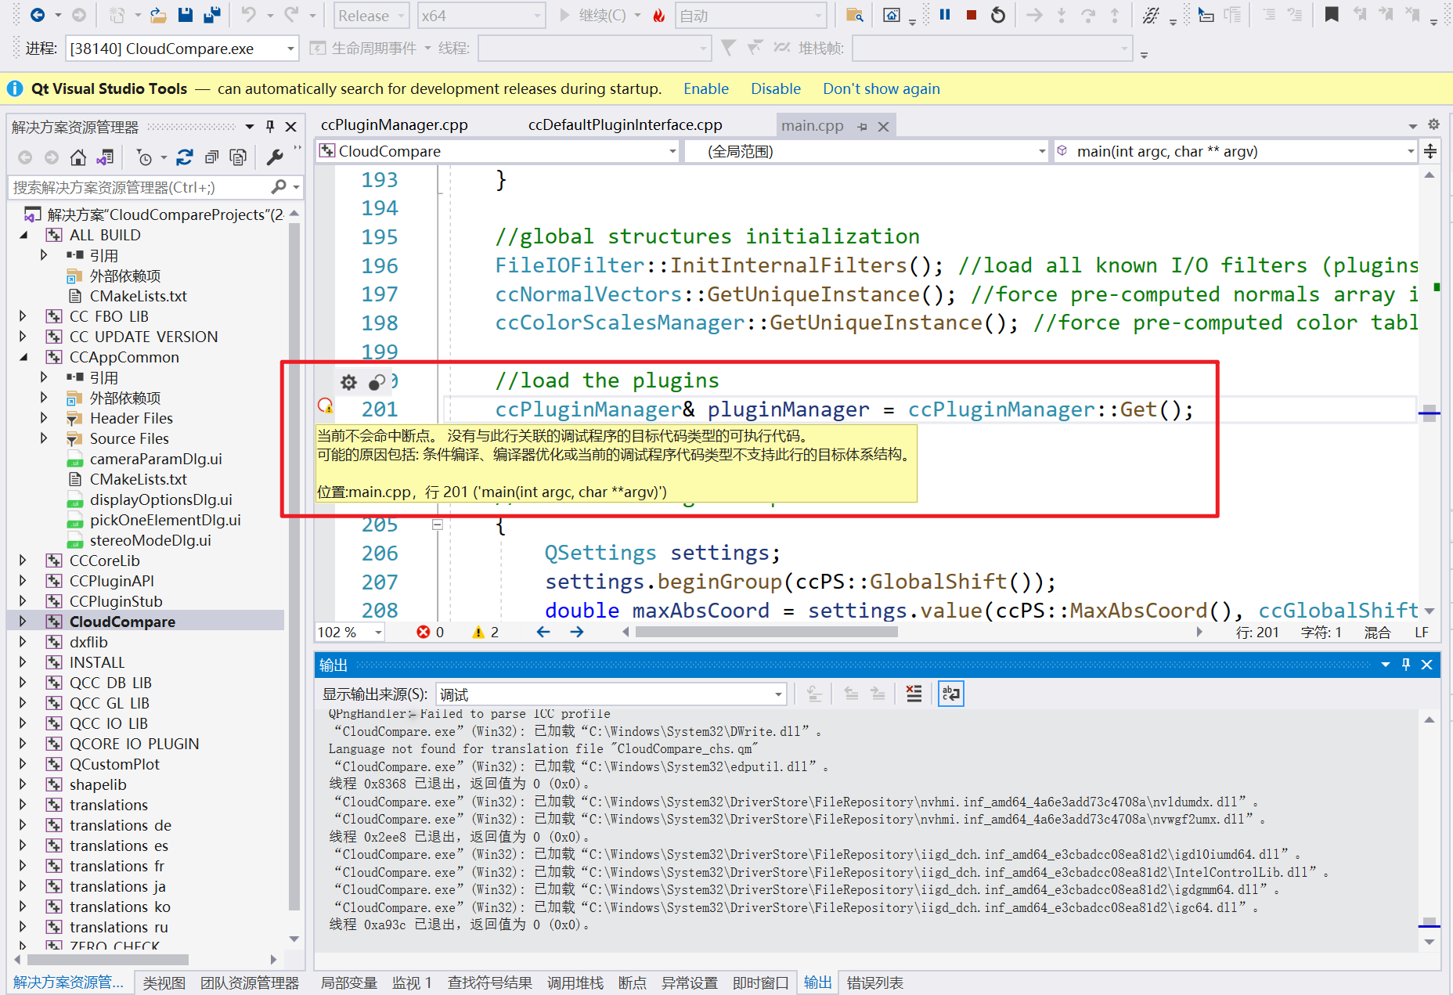
Task: Open the x64 platform dropdown
Action: tap(481, 16)
